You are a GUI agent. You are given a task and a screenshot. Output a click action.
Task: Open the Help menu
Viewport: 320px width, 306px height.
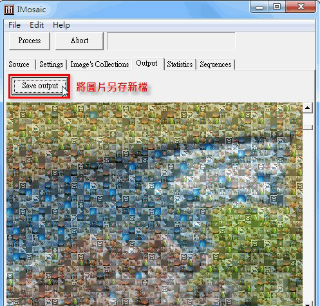61,25
